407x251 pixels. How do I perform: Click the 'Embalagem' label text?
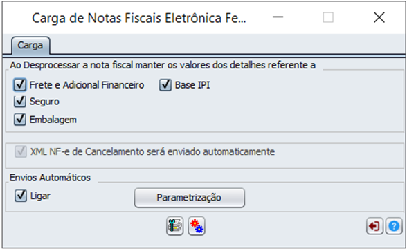click(53, 120)
